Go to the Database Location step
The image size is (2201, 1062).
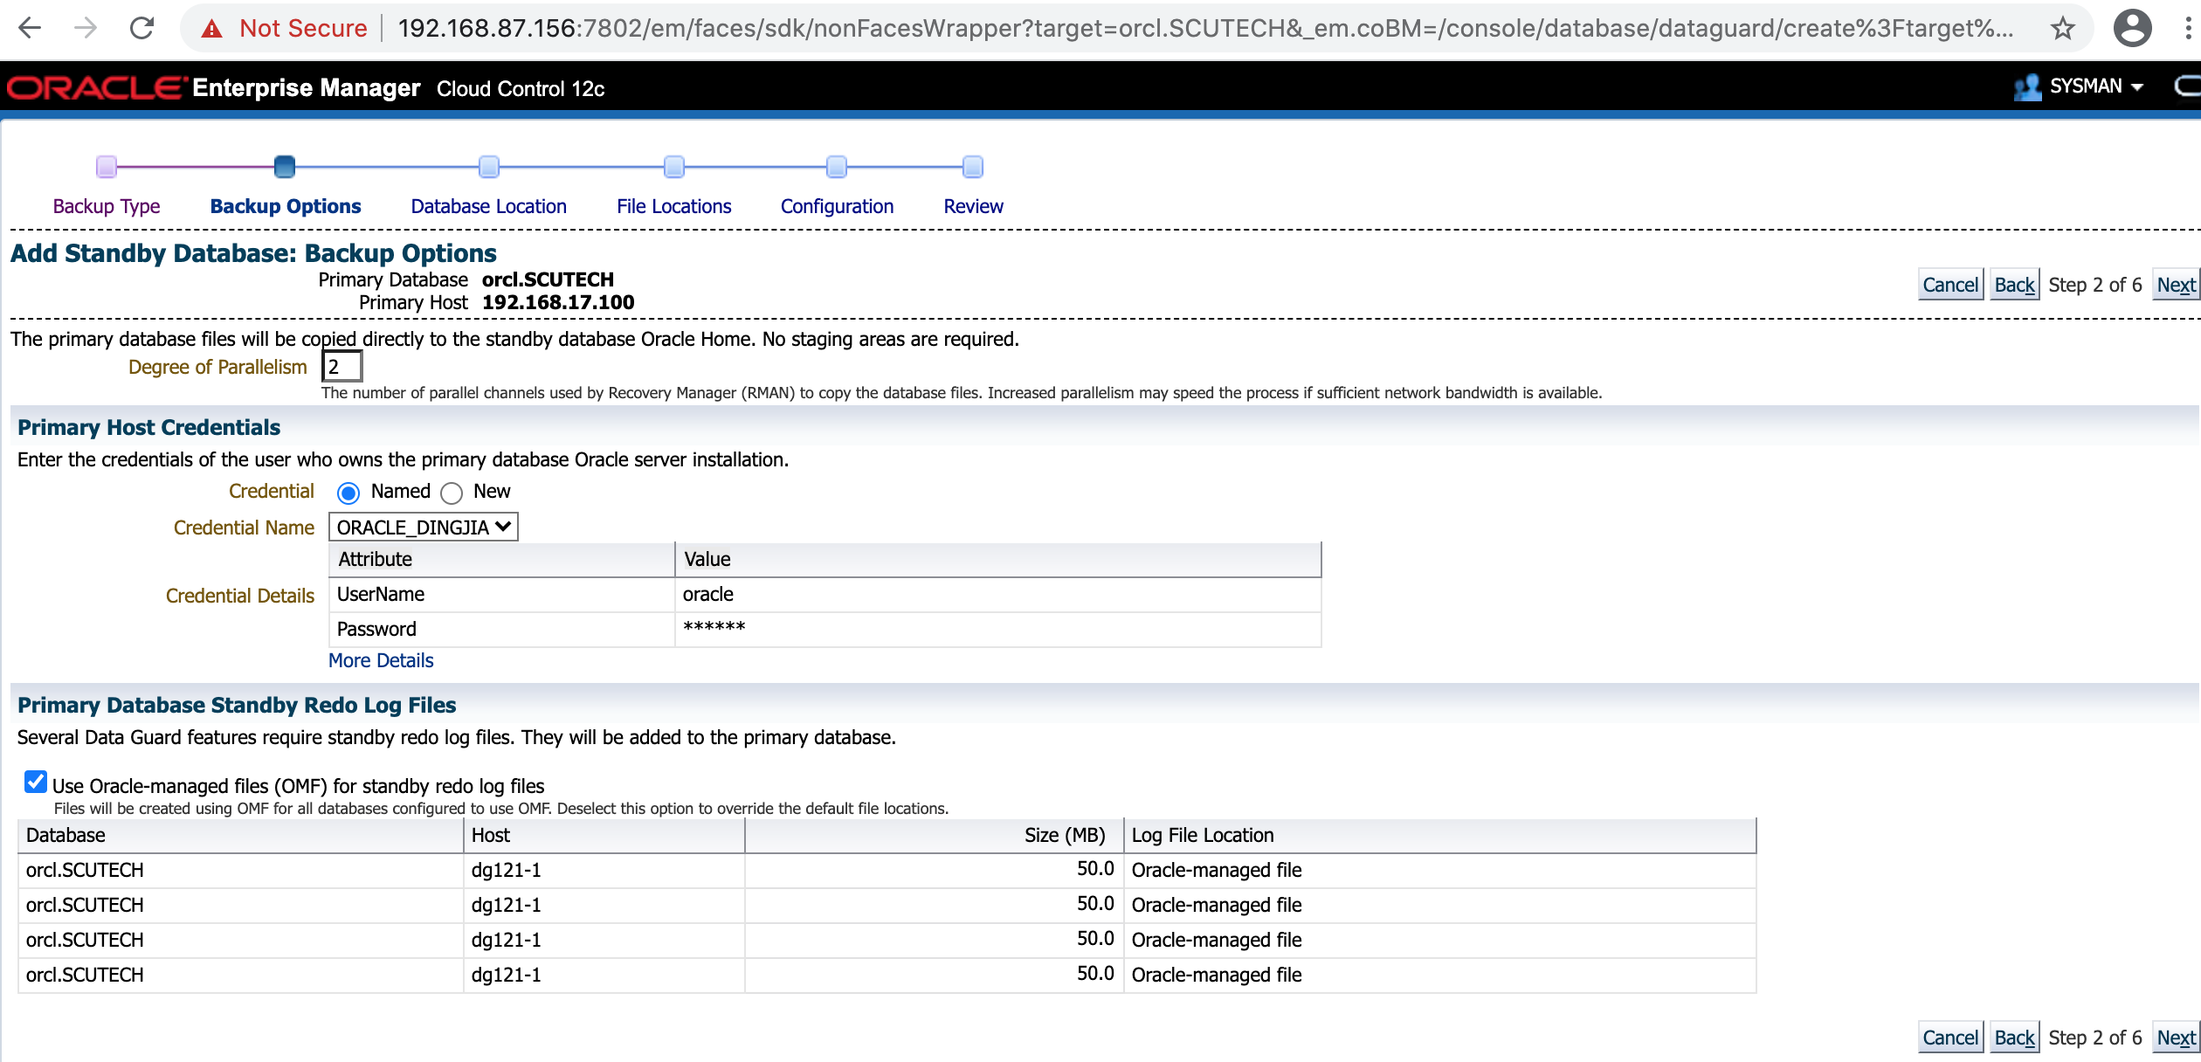coord(488,206)
